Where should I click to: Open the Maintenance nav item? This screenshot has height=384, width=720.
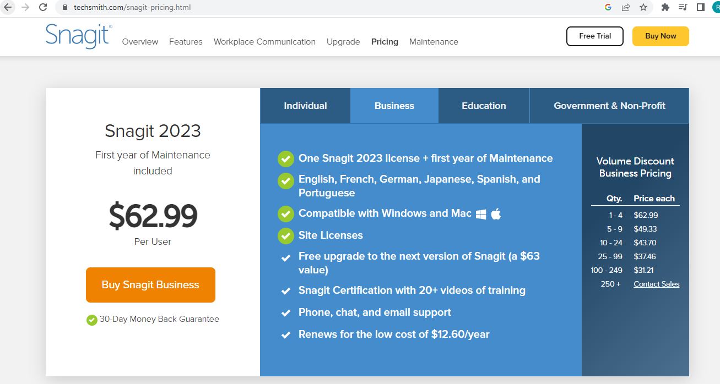[x=434, y=42]
